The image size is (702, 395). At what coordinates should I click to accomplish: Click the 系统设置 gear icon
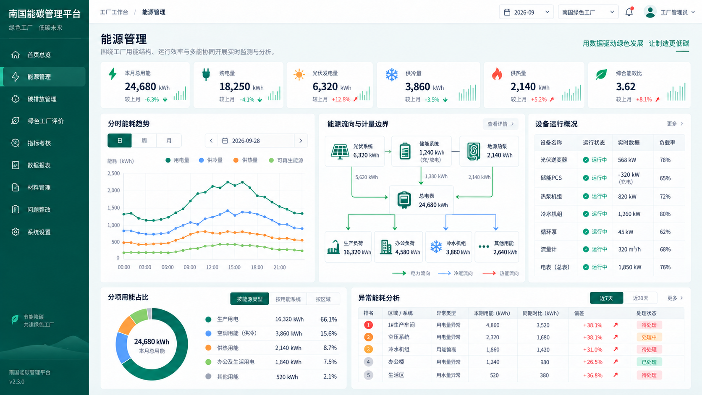coord(16,232)
